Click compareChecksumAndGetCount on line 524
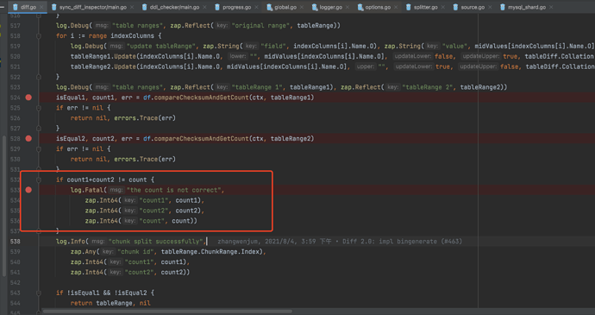Viewport: 595px width, 315px height. 200,98
